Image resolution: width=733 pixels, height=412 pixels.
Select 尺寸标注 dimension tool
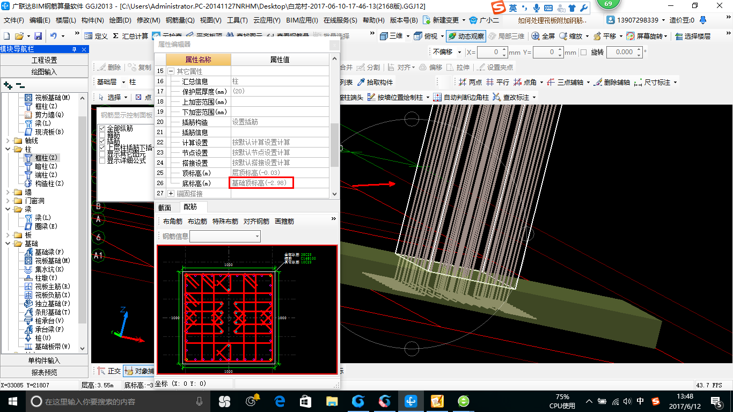click(x=652, y=82)
